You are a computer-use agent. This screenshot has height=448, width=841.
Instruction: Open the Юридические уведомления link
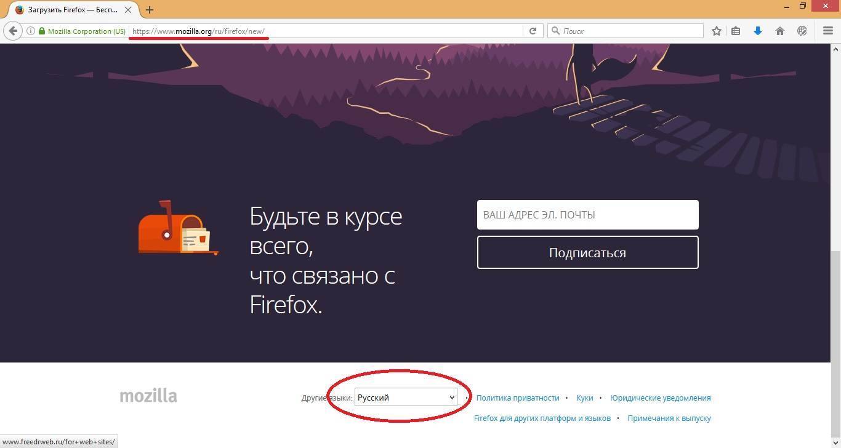(660, 398)
